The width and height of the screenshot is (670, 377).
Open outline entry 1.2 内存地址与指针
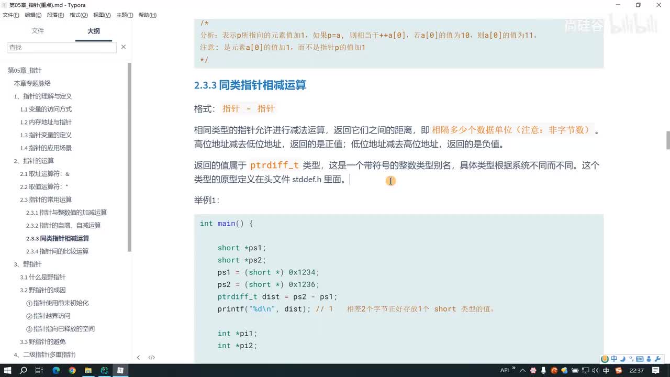[46, 122]
